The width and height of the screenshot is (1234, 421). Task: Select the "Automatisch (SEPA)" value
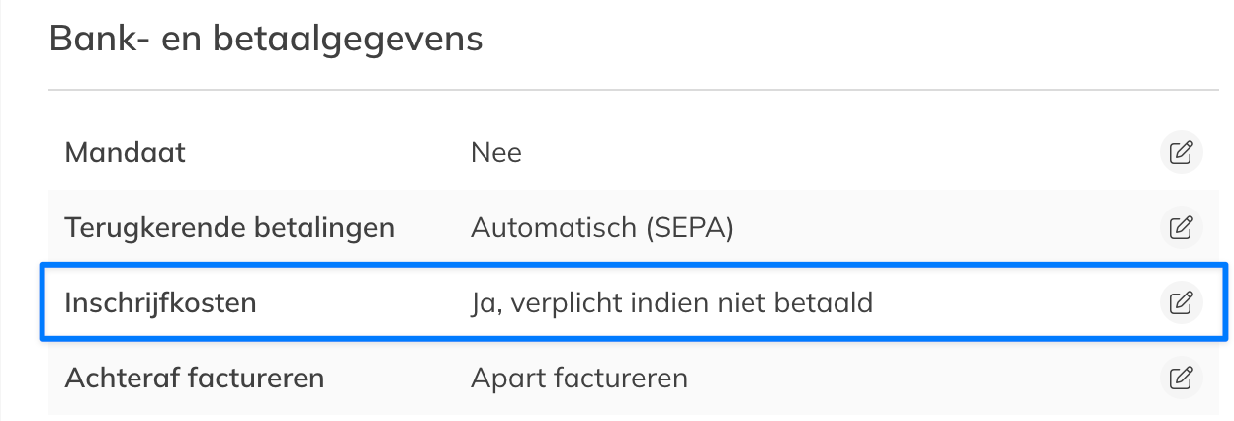(x=601, y=228)
